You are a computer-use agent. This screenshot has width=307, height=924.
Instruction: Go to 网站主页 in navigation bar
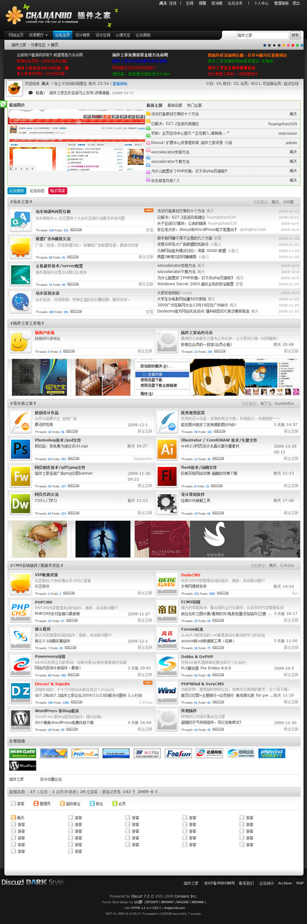(16, 35)
